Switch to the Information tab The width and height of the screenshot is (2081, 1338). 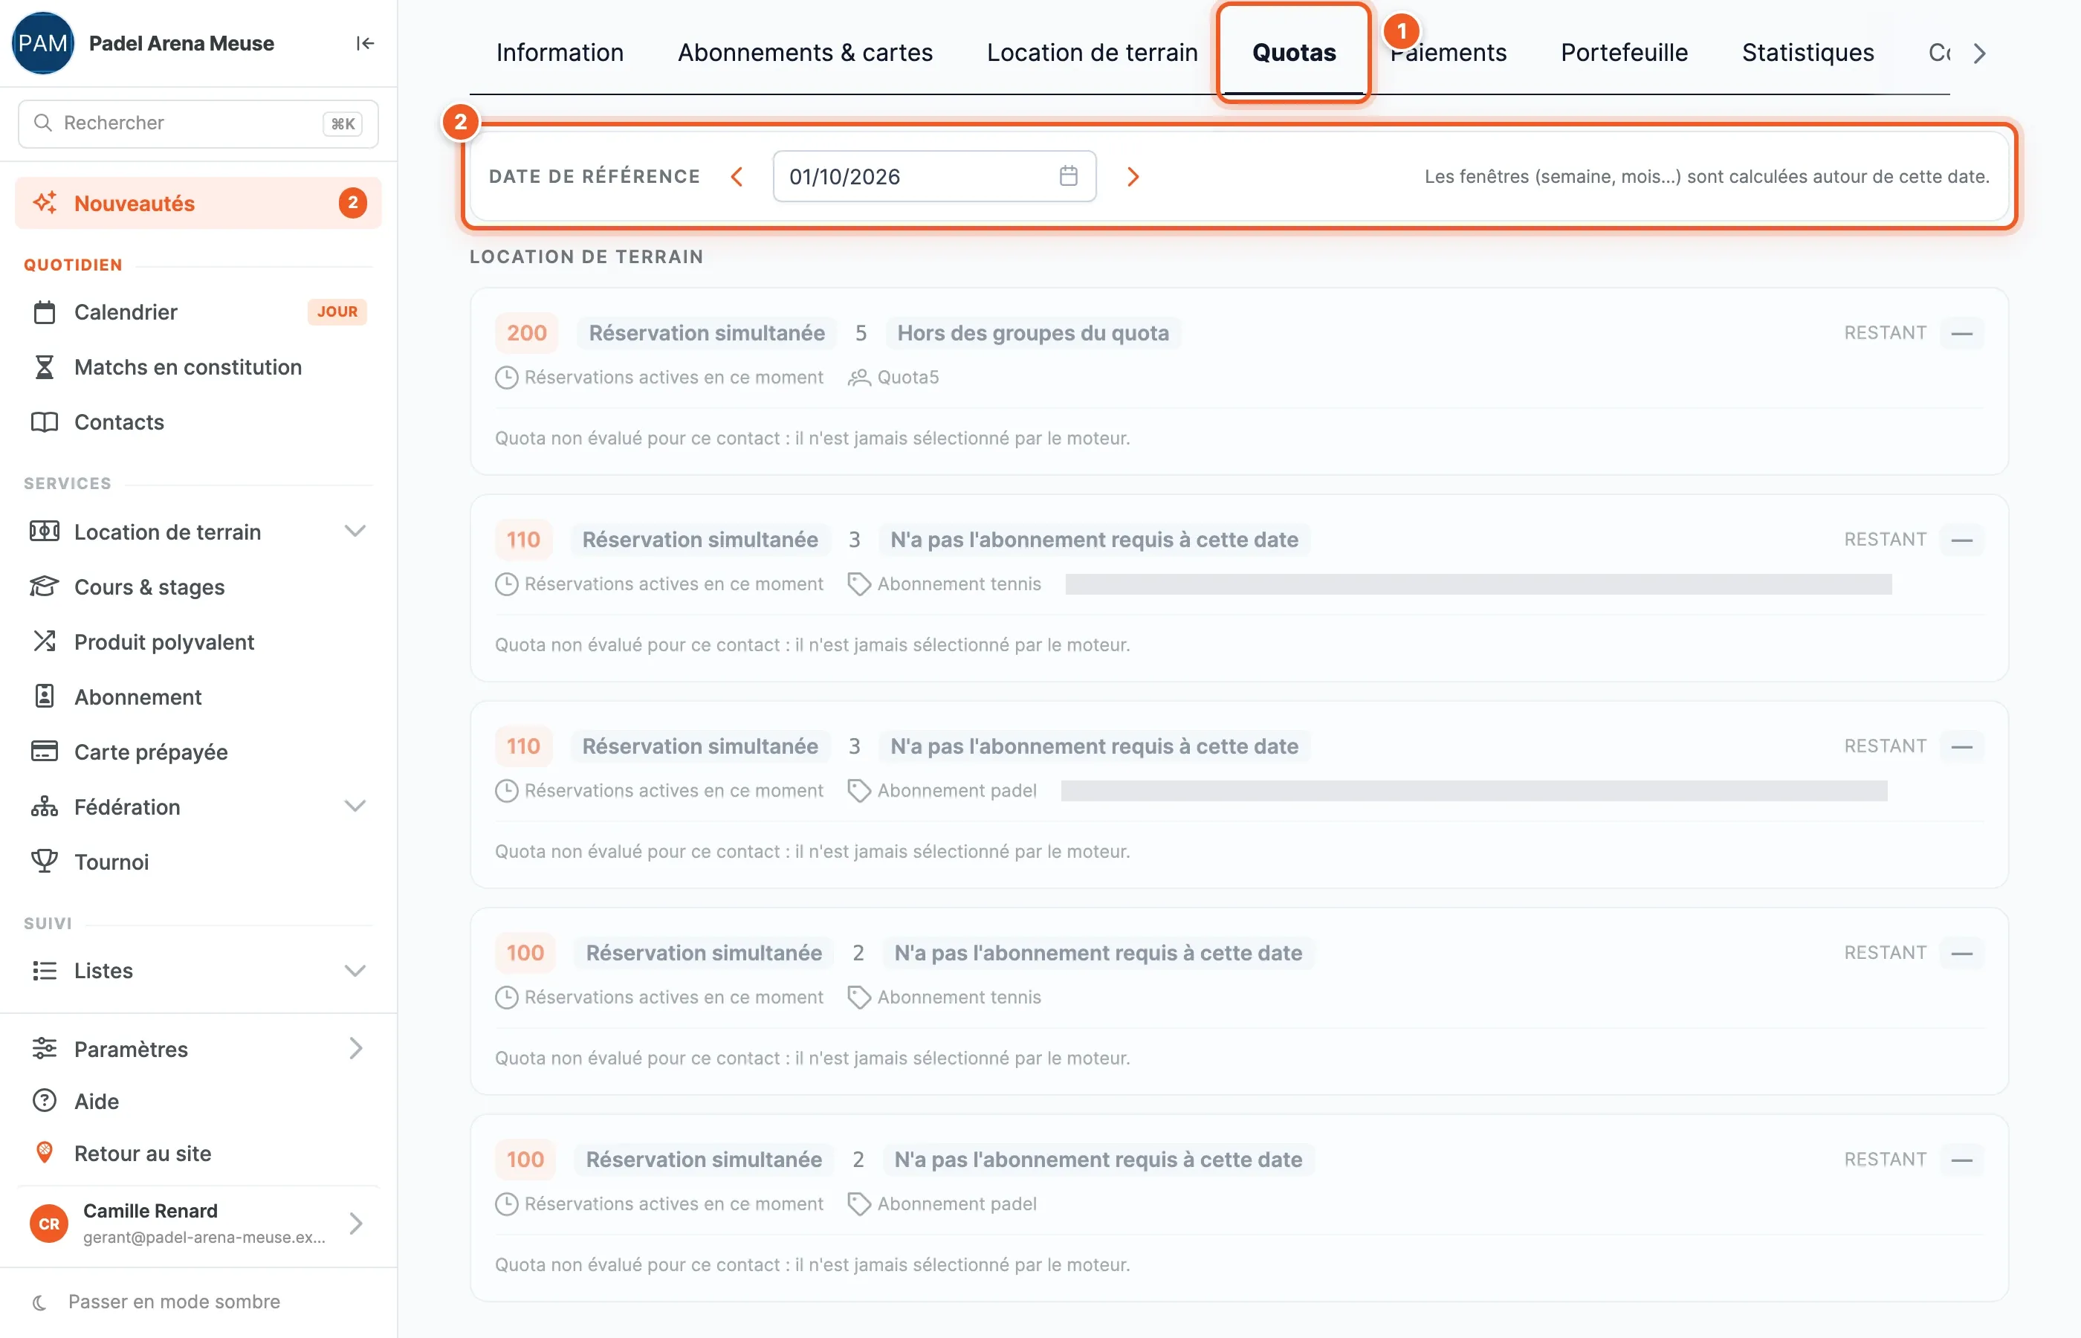click(560, 53)
